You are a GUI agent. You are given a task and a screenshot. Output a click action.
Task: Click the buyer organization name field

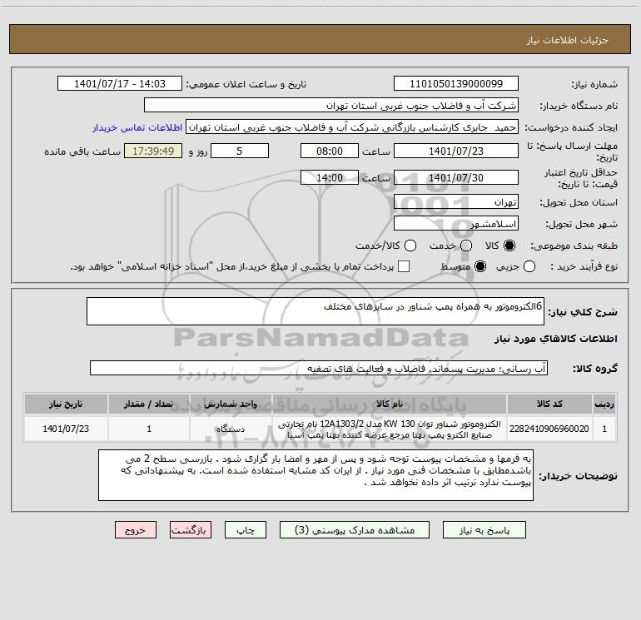pos(331,106)
